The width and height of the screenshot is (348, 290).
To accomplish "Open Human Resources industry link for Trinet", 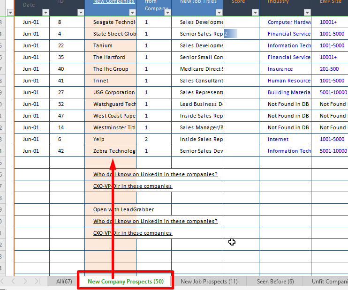I will [289, 81].
